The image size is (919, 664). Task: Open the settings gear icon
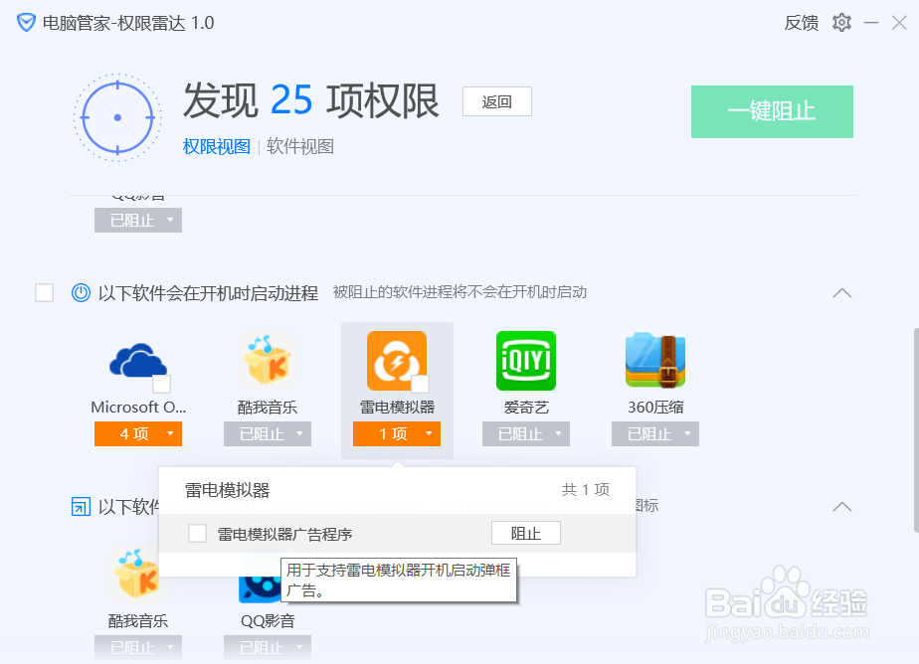[841, 23]
